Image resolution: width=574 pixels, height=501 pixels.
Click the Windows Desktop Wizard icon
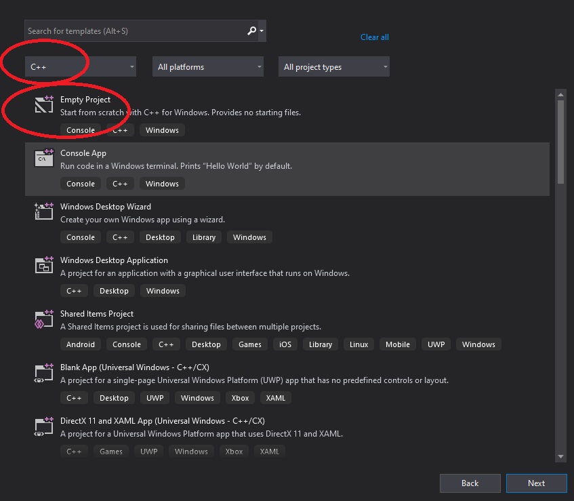pos(44,212)
